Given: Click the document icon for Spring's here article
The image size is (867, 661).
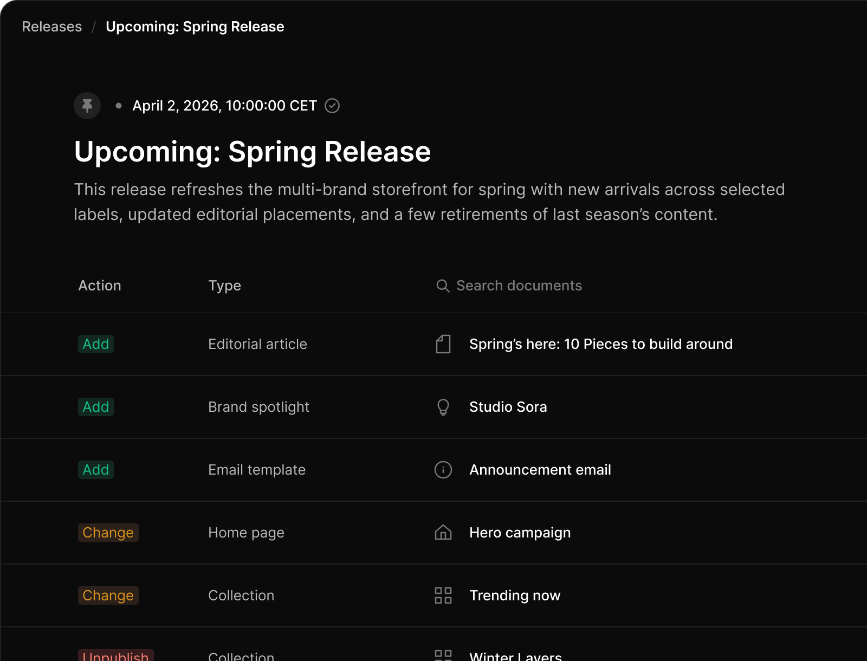Looking at the screenshot, I should [443, 344].
